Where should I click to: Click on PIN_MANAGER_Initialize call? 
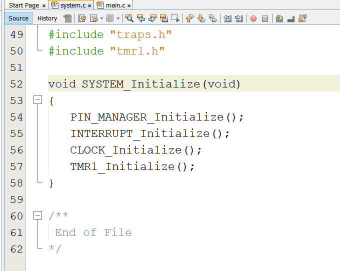(147, 117)
